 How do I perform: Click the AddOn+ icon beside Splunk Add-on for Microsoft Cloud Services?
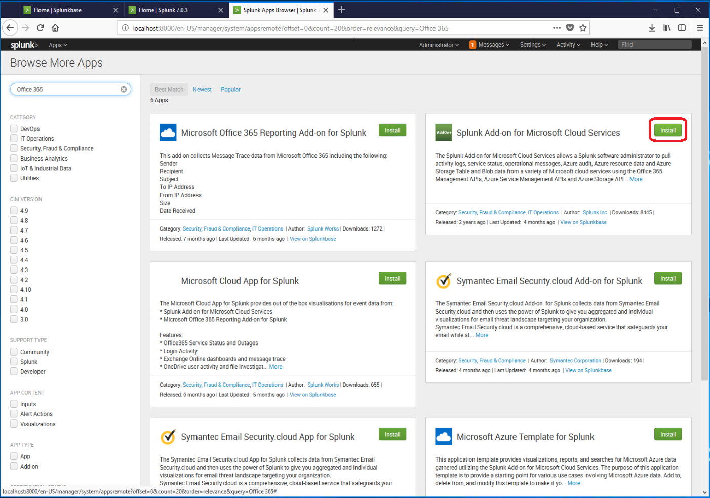coord(443,132)
